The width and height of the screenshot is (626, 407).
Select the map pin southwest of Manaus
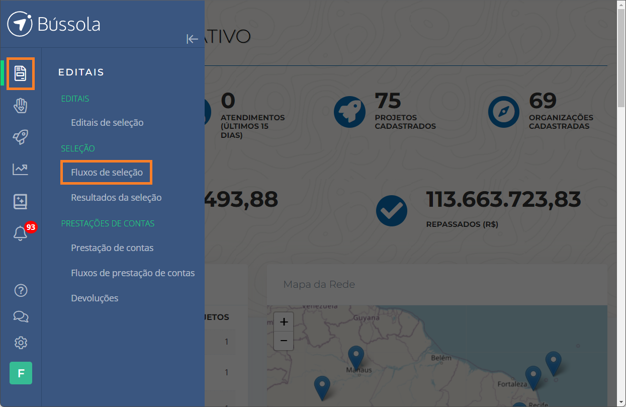(x=322, y=388)
